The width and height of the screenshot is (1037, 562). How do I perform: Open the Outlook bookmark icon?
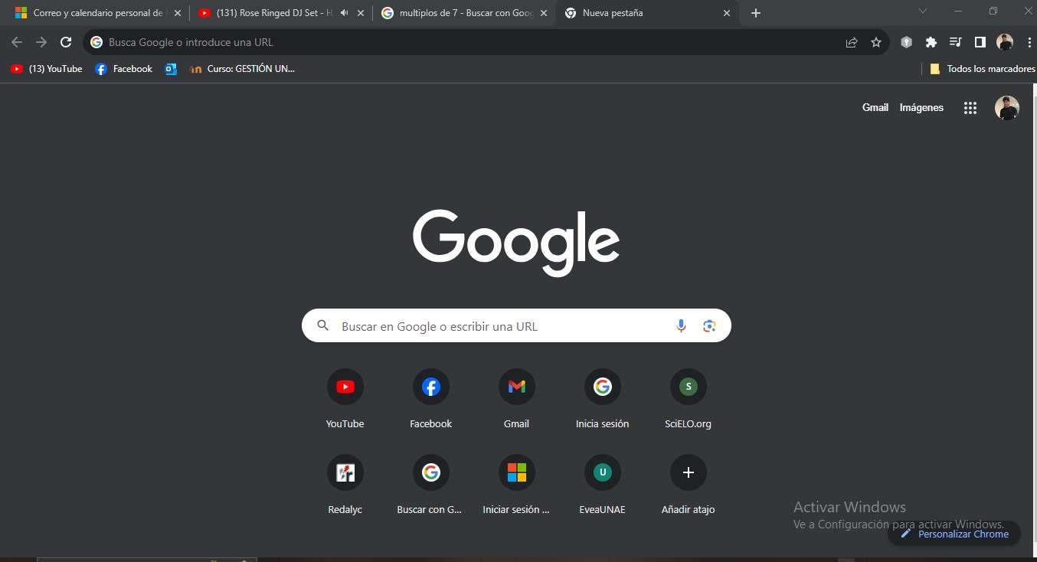coord(171,69)
